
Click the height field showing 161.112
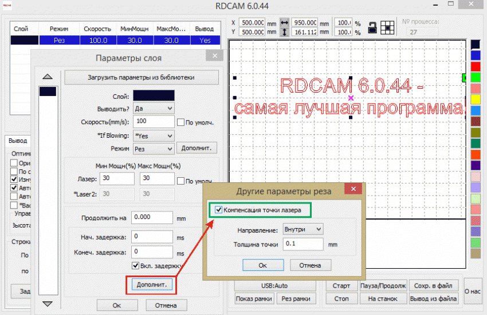point(305,32)
